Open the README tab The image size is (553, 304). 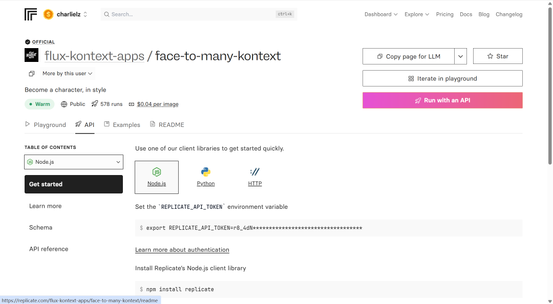pyautogui.click(x=167, y=124)
